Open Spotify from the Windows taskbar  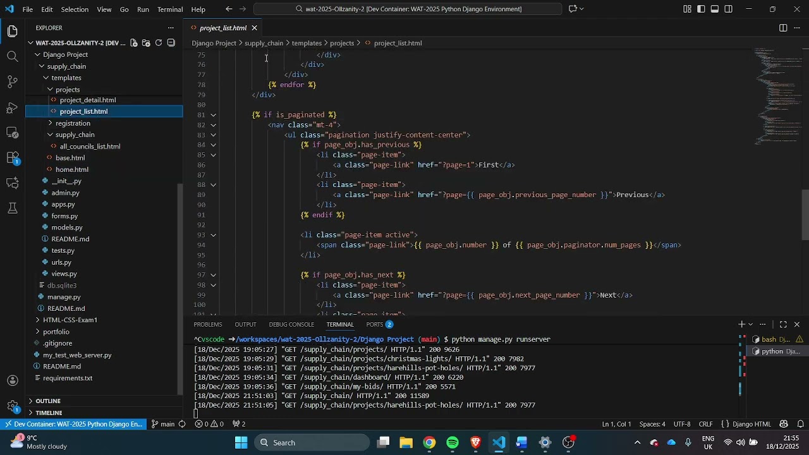pos(453,442)
